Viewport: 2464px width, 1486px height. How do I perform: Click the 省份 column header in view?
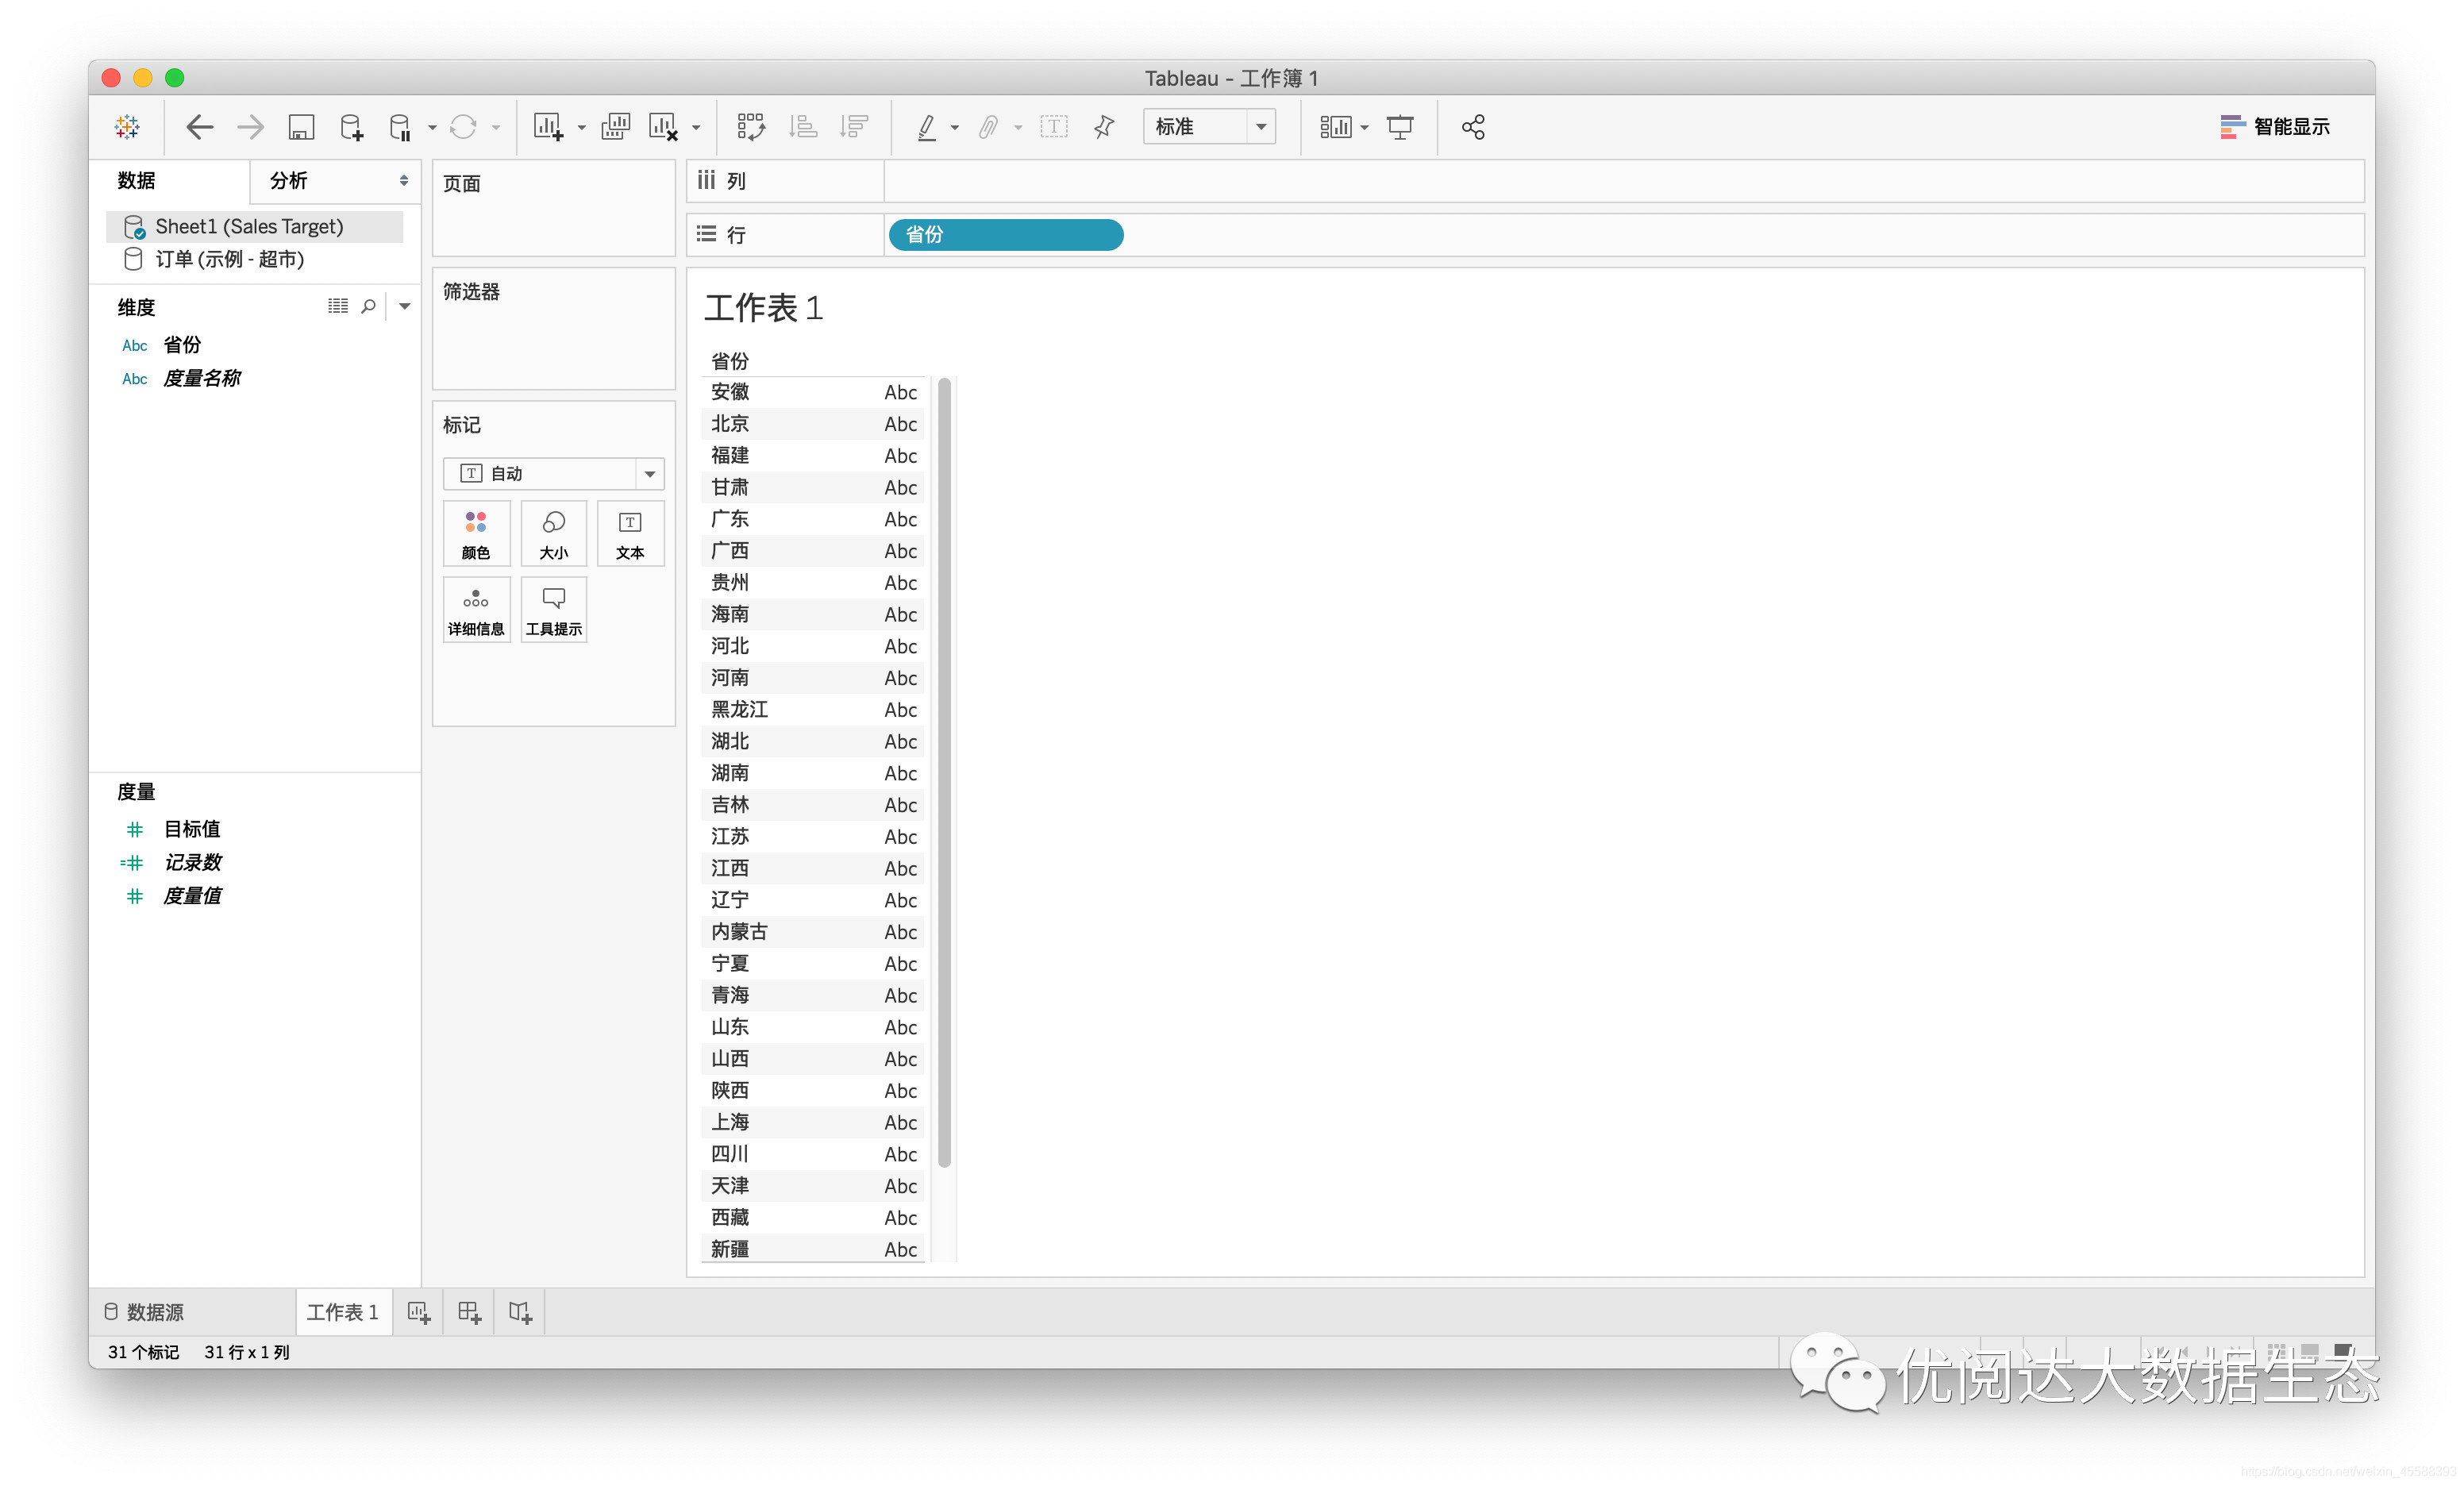pos(730,361)
